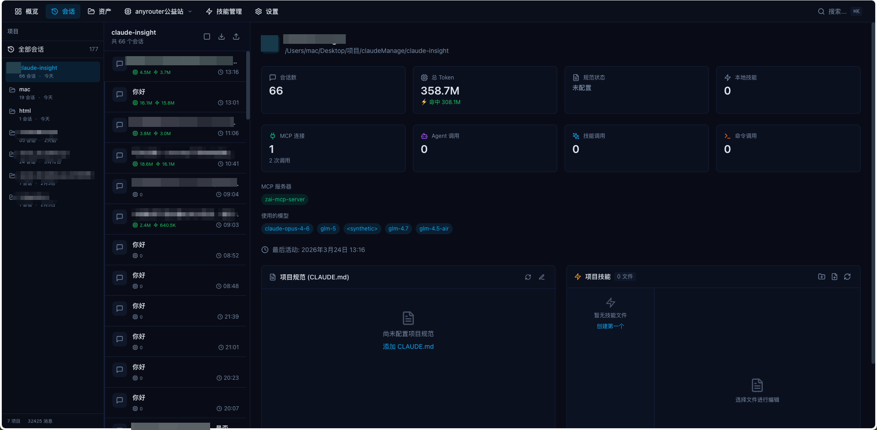
Task: Click the 总 Token card showing 358.7M
Action: click(485, 90)
